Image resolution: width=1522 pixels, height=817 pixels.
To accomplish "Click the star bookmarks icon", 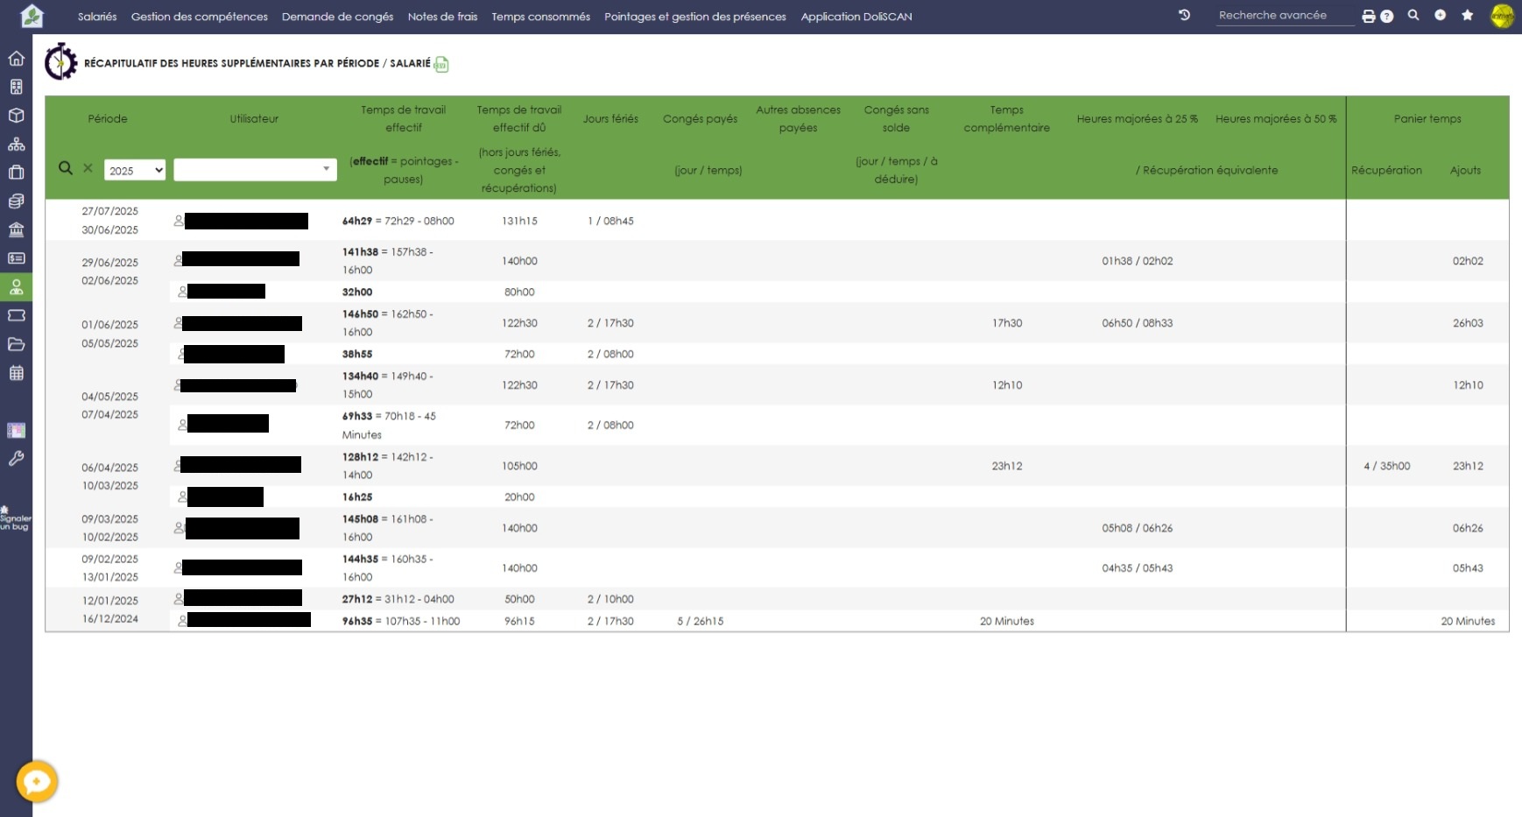I will pyautogui.click(x=1468, y=16).
